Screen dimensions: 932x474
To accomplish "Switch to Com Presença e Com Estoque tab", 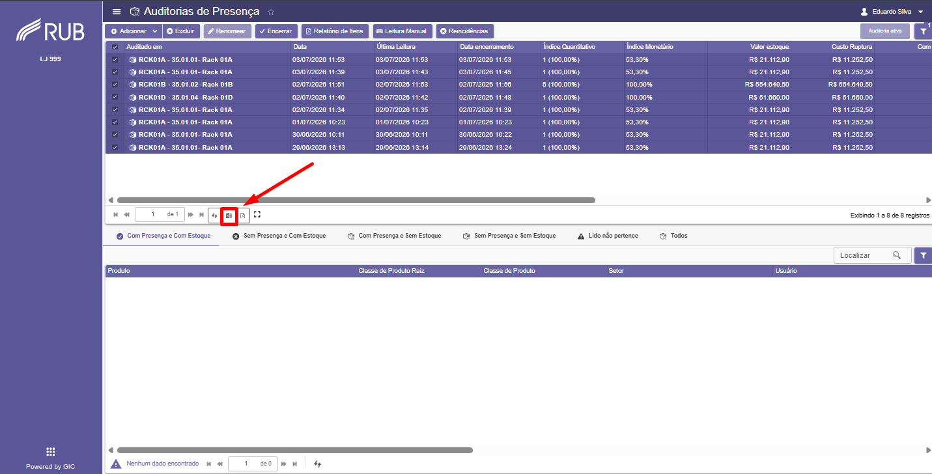I will tap(163, 236).
